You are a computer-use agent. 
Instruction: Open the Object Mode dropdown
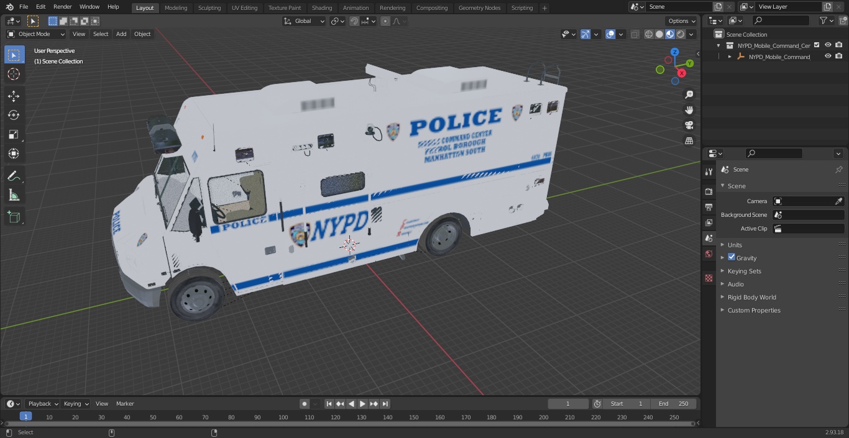(36, 34)
